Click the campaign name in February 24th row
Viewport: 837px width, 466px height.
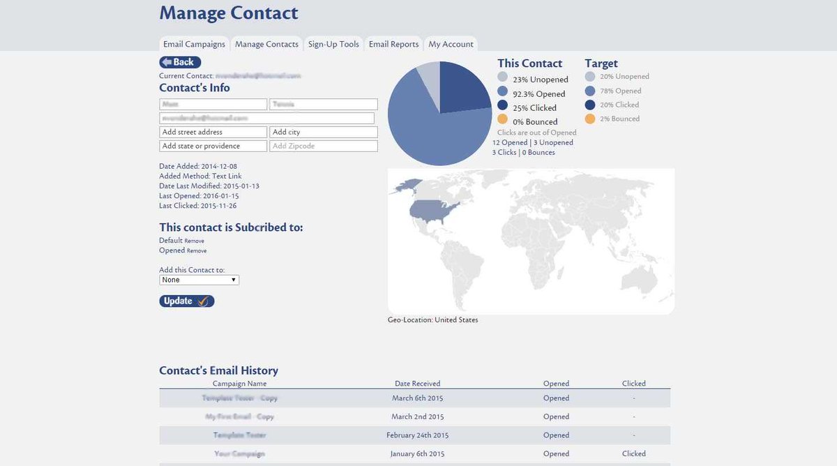[240, 435]
